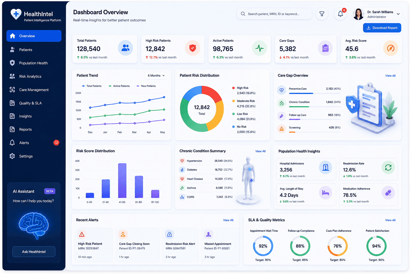Toggle Total Patients series in chart legend
The image size is (411, 274).
[x=92, y=86]
